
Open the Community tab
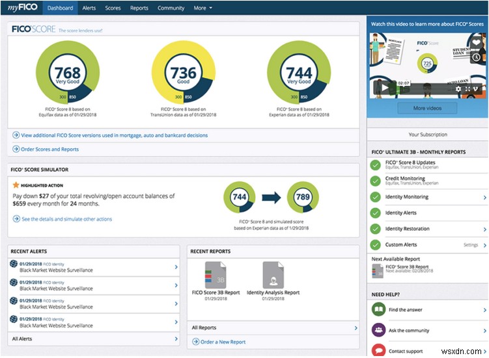click(171, 8)
